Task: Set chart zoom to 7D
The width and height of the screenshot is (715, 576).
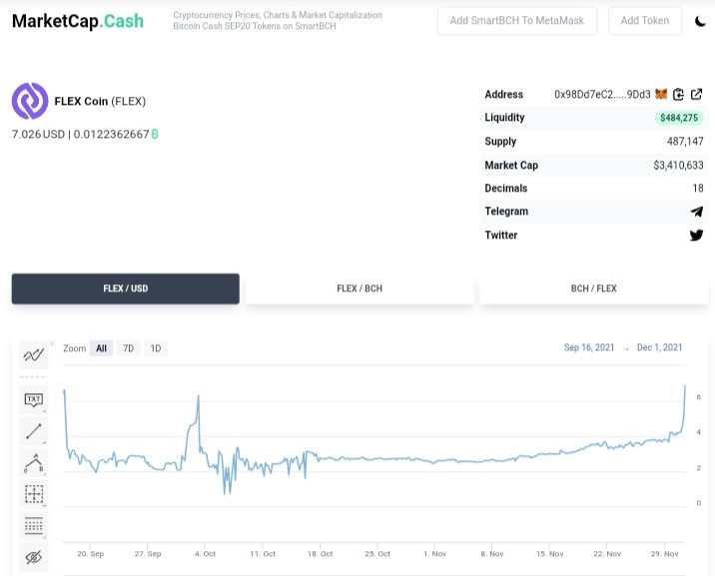Action: click(128, 348)
